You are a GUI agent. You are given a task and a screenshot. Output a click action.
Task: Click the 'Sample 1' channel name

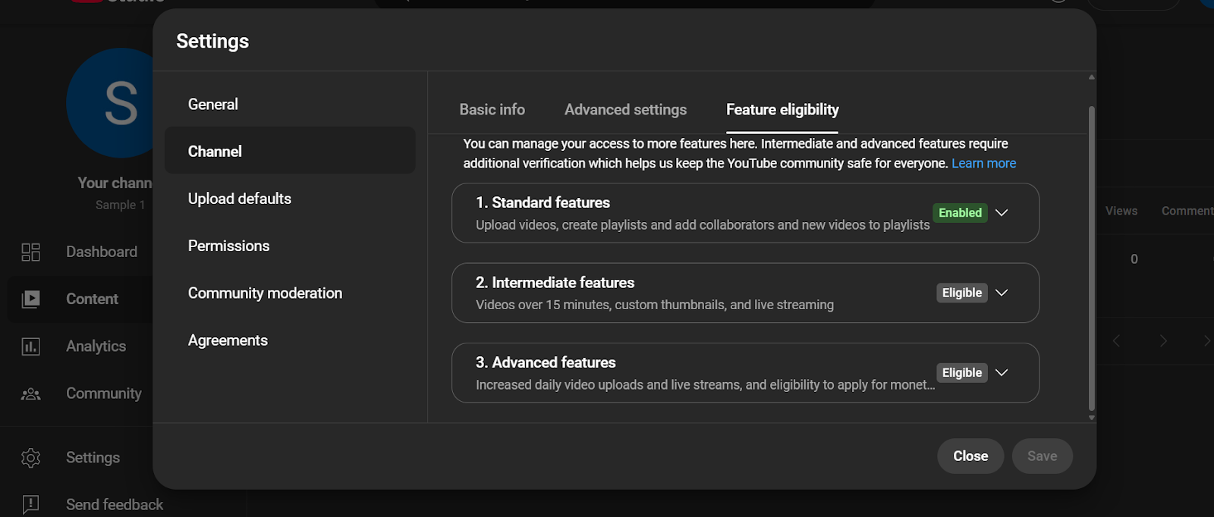(x=120, y=205)
